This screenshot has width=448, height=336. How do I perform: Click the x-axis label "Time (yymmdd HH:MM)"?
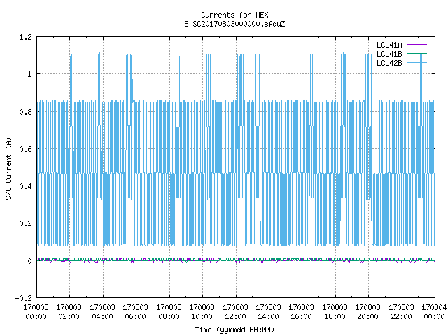coord(234,330)
